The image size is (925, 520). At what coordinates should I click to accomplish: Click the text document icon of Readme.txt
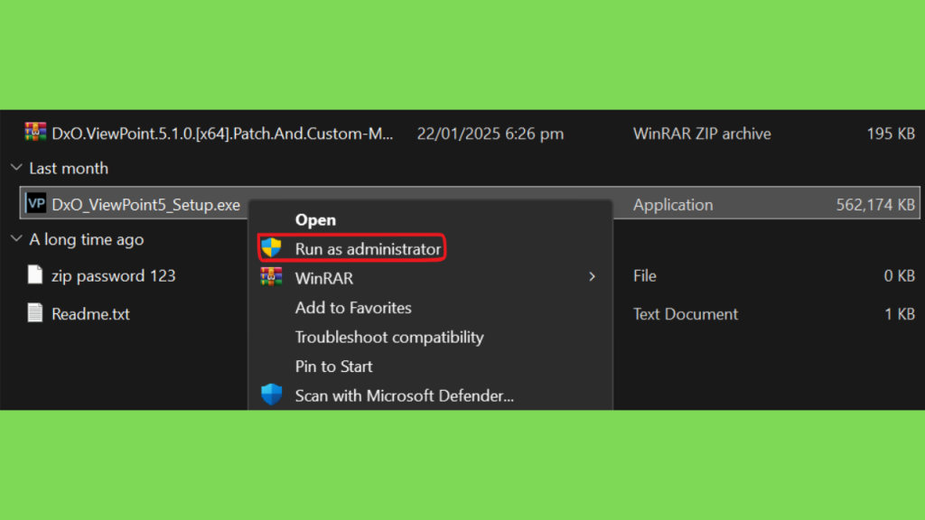pos(35,312)
